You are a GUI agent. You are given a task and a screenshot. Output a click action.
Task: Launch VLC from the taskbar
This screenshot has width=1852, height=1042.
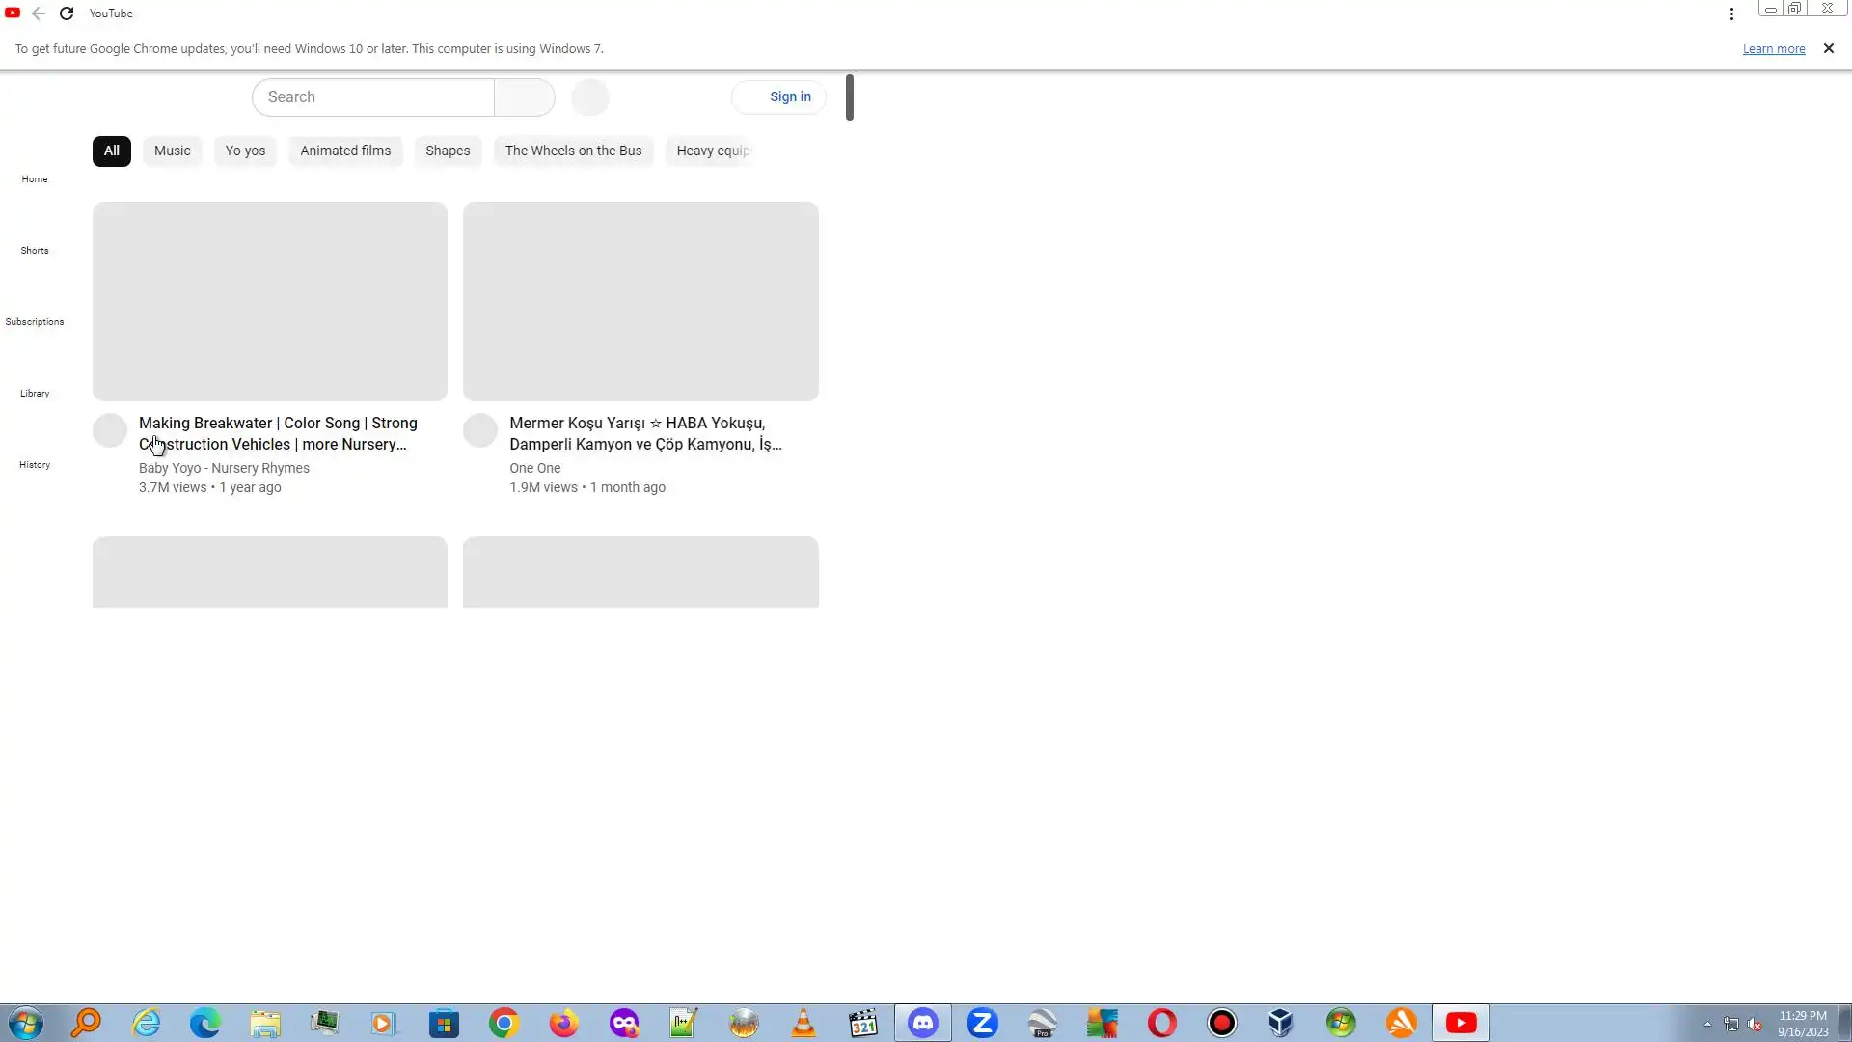803,1023
